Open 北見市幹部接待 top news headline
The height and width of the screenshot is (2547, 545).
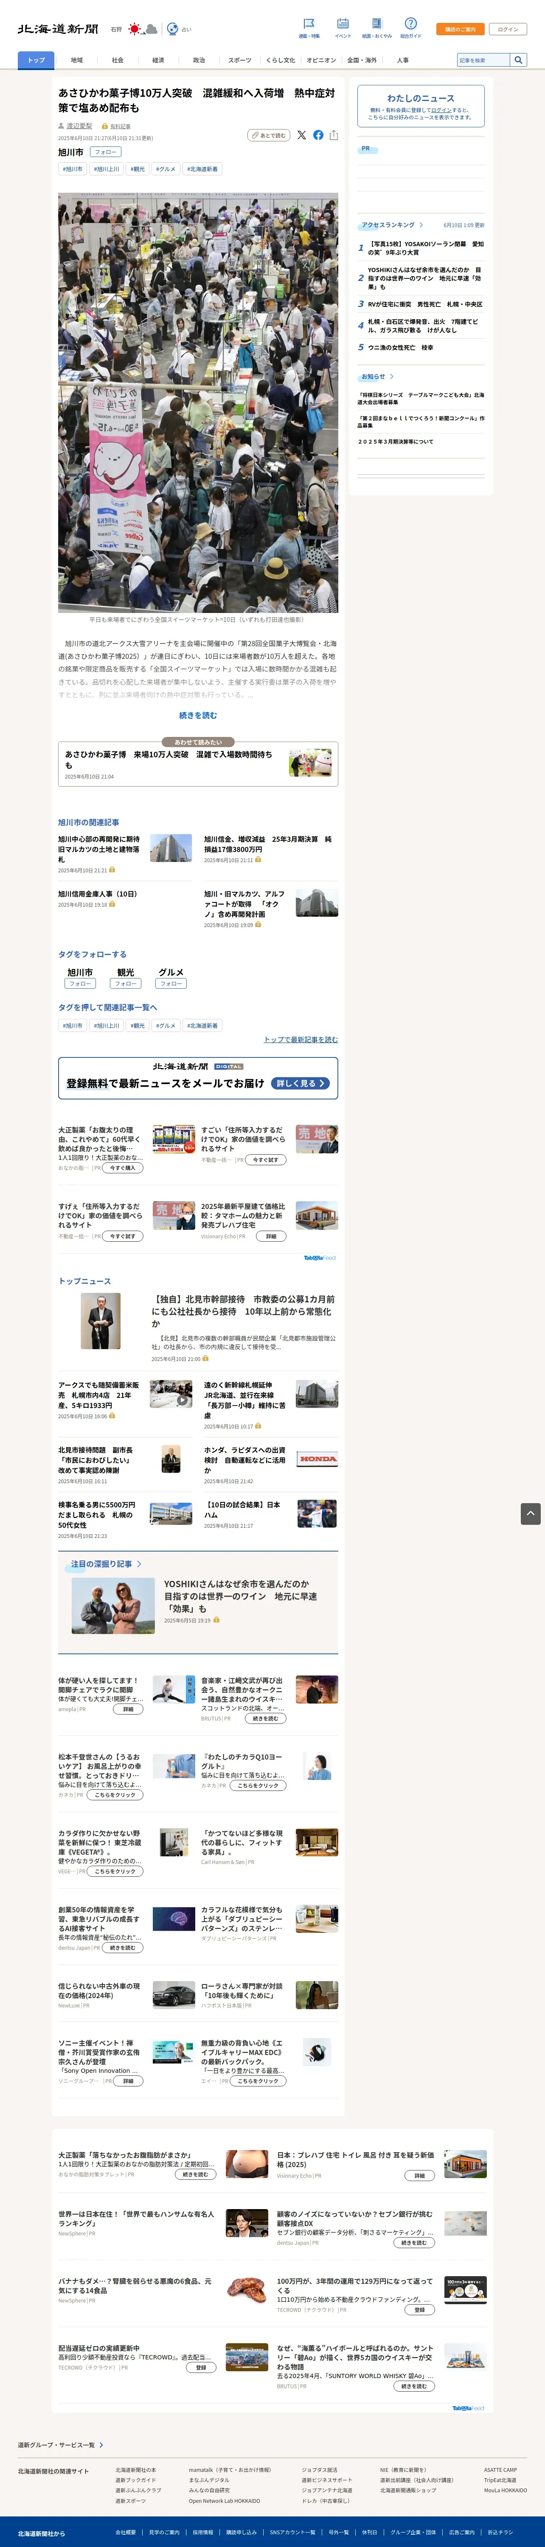pos(243,1311)
